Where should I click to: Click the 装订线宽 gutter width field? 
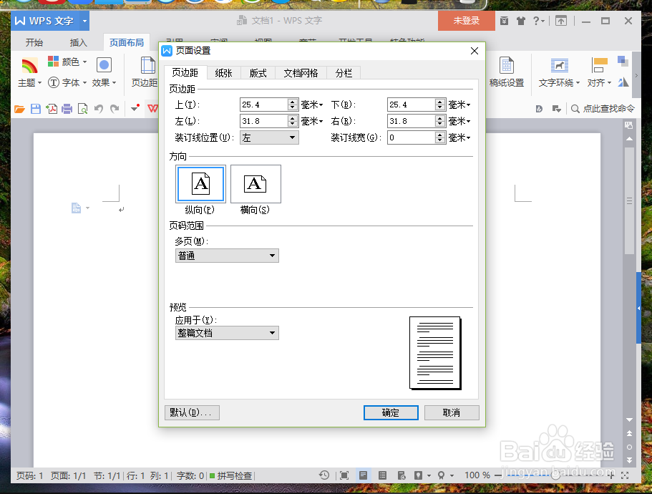click(411, 137)
